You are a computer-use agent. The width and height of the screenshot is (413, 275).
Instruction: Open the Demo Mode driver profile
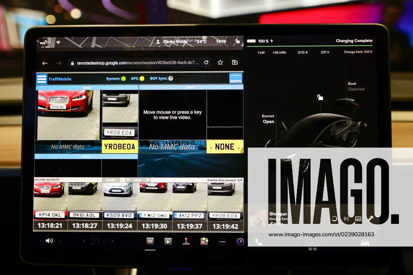click(172, 42)
